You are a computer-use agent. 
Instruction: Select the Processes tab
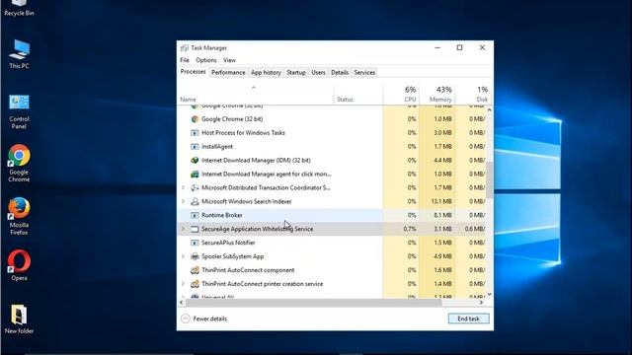point(194,72)
